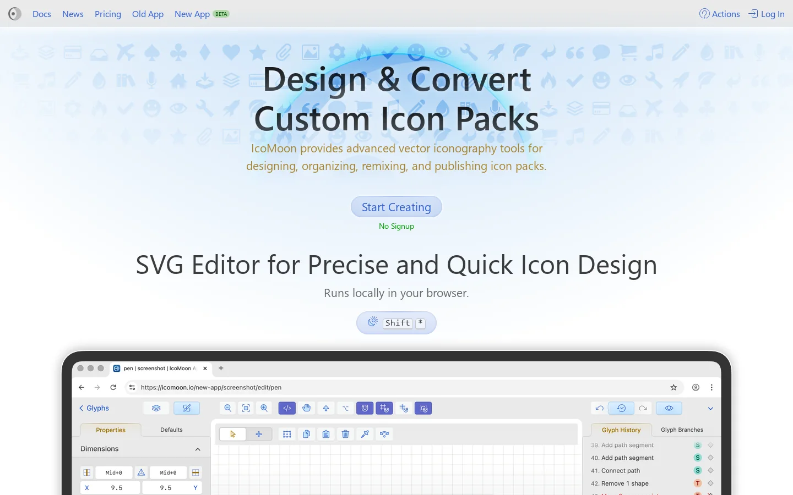793x495 pixels.
Task: Click the Y value field 9.5
Action: click(x=166, y=488)
